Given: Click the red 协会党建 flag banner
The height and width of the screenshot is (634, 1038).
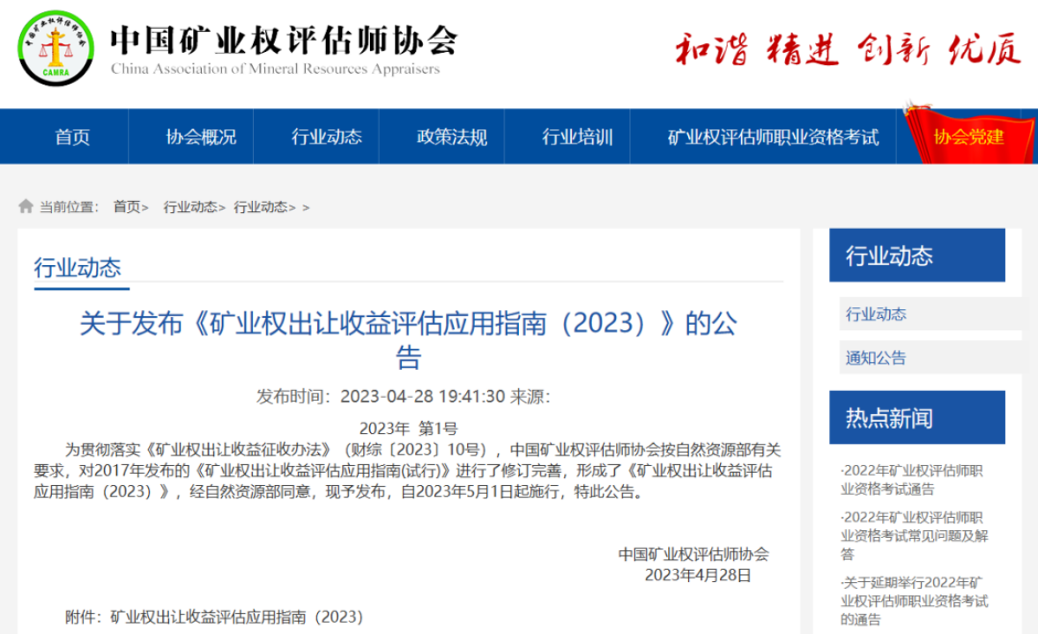Looking at the screenshot, I should [968, 136].
